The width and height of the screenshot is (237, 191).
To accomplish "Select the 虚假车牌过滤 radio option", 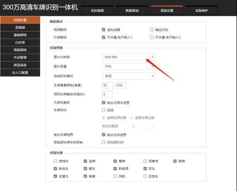I will coord(132,118).
